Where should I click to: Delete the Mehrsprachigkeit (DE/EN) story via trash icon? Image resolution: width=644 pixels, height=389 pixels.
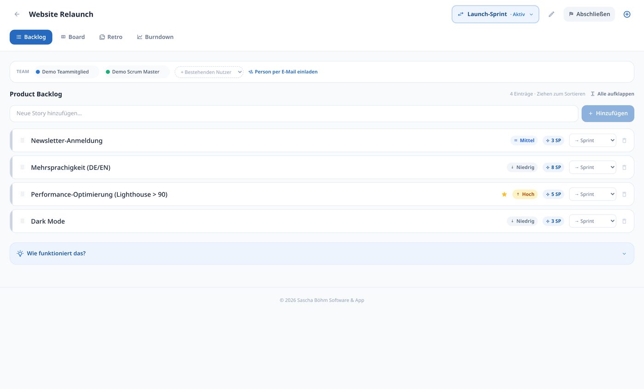pyautogui.click(x=624, y=167)
